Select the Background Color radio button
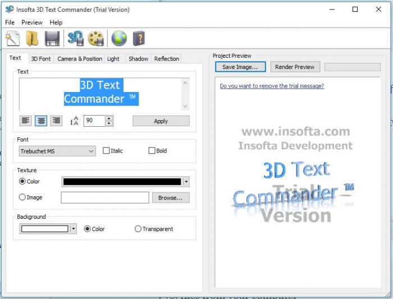 87,229
